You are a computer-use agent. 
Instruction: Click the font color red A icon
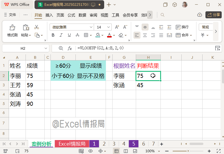click(109, 35)
